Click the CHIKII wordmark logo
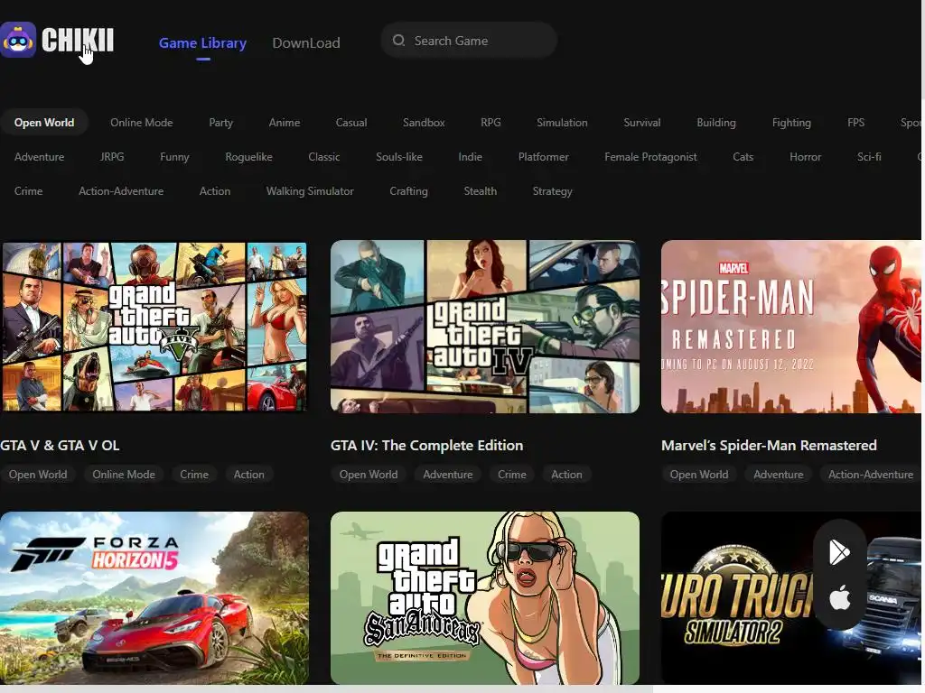Screen dimensions: 925x693 click(78, 40)
